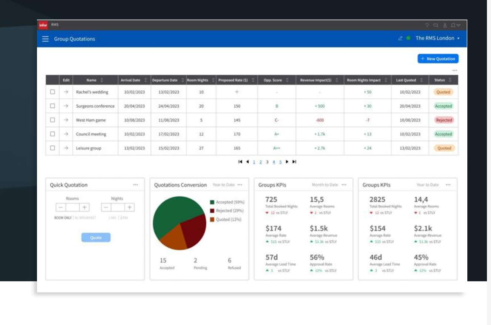Sort table by Status column

click(450, 80)
